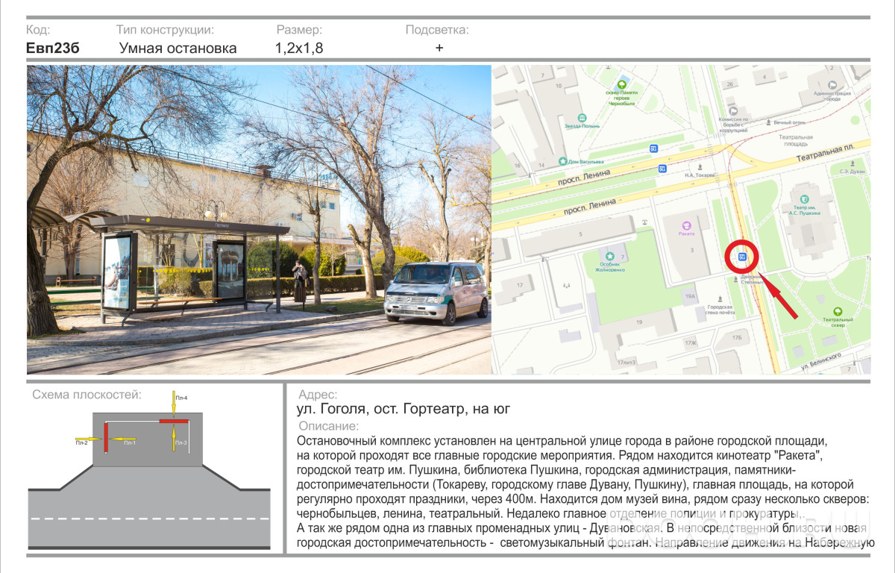Click the Размер: header label
Viewport: 895px width, 573px height.
coord(299,31)
